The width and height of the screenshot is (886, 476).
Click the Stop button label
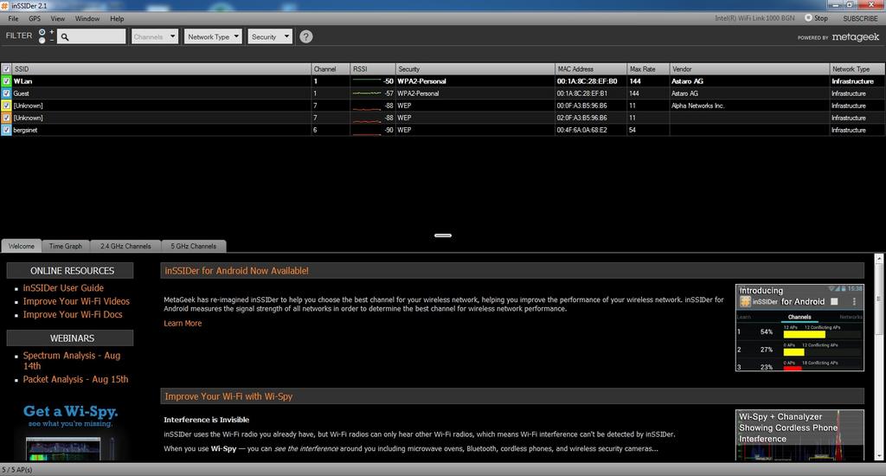click(821, 19)
